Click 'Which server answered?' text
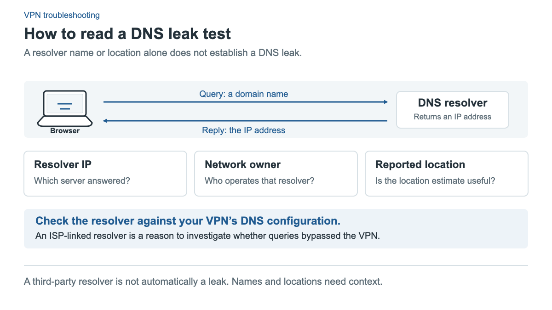 pos(82,180)
